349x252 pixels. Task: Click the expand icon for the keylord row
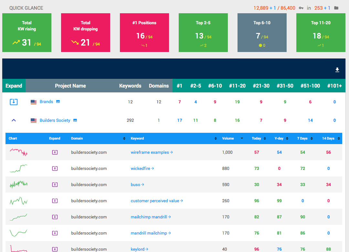click(x=55, y=249)
